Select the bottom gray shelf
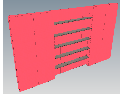 (x=72, y=62)
